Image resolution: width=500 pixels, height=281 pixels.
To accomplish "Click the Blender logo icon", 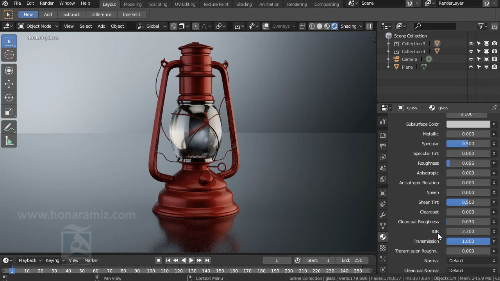I will [5, 3].
